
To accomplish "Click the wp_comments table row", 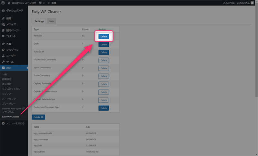I will point(76,139).
